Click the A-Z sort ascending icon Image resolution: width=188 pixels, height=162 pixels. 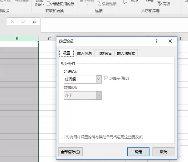(x=125, y=2)
